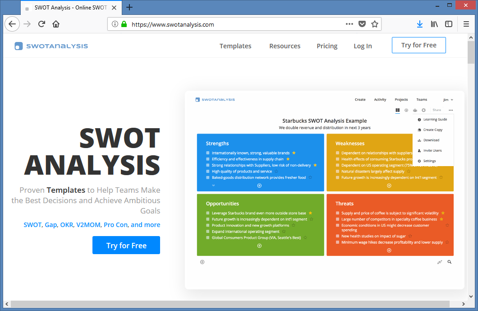Select the grid view icon in example
The width and height of the screenshot is (478, 311).
[398, 110]
